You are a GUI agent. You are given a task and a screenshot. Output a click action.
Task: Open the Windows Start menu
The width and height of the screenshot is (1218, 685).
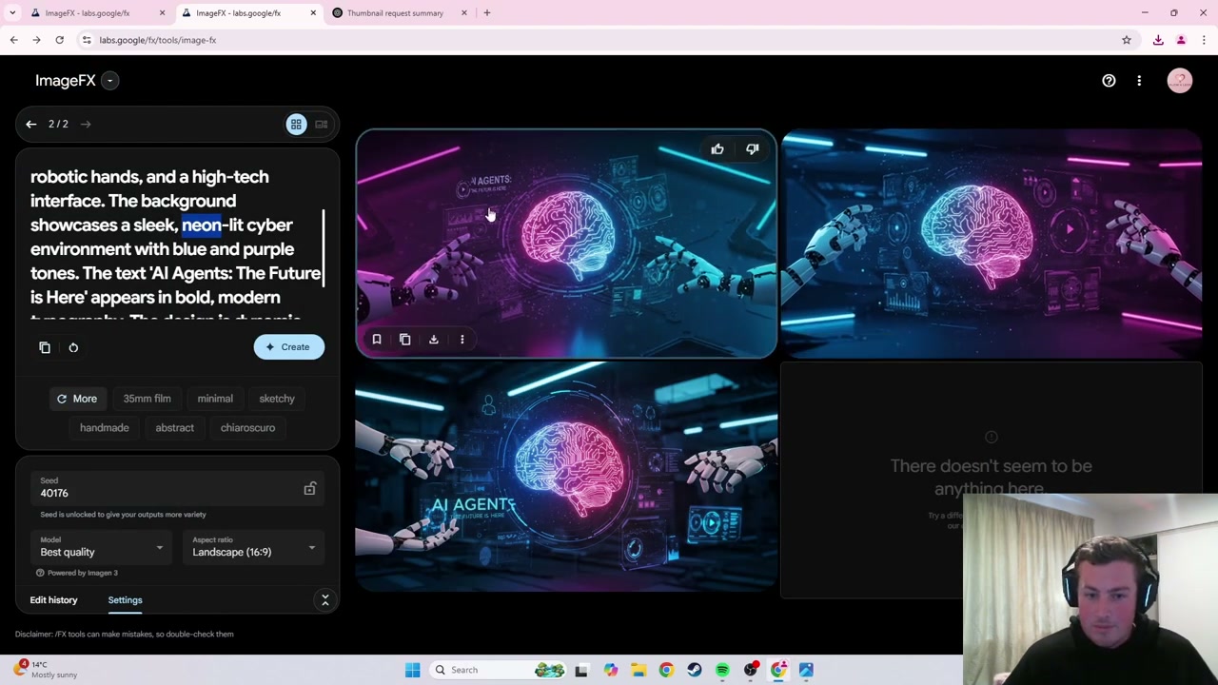(x=412, y=670)
